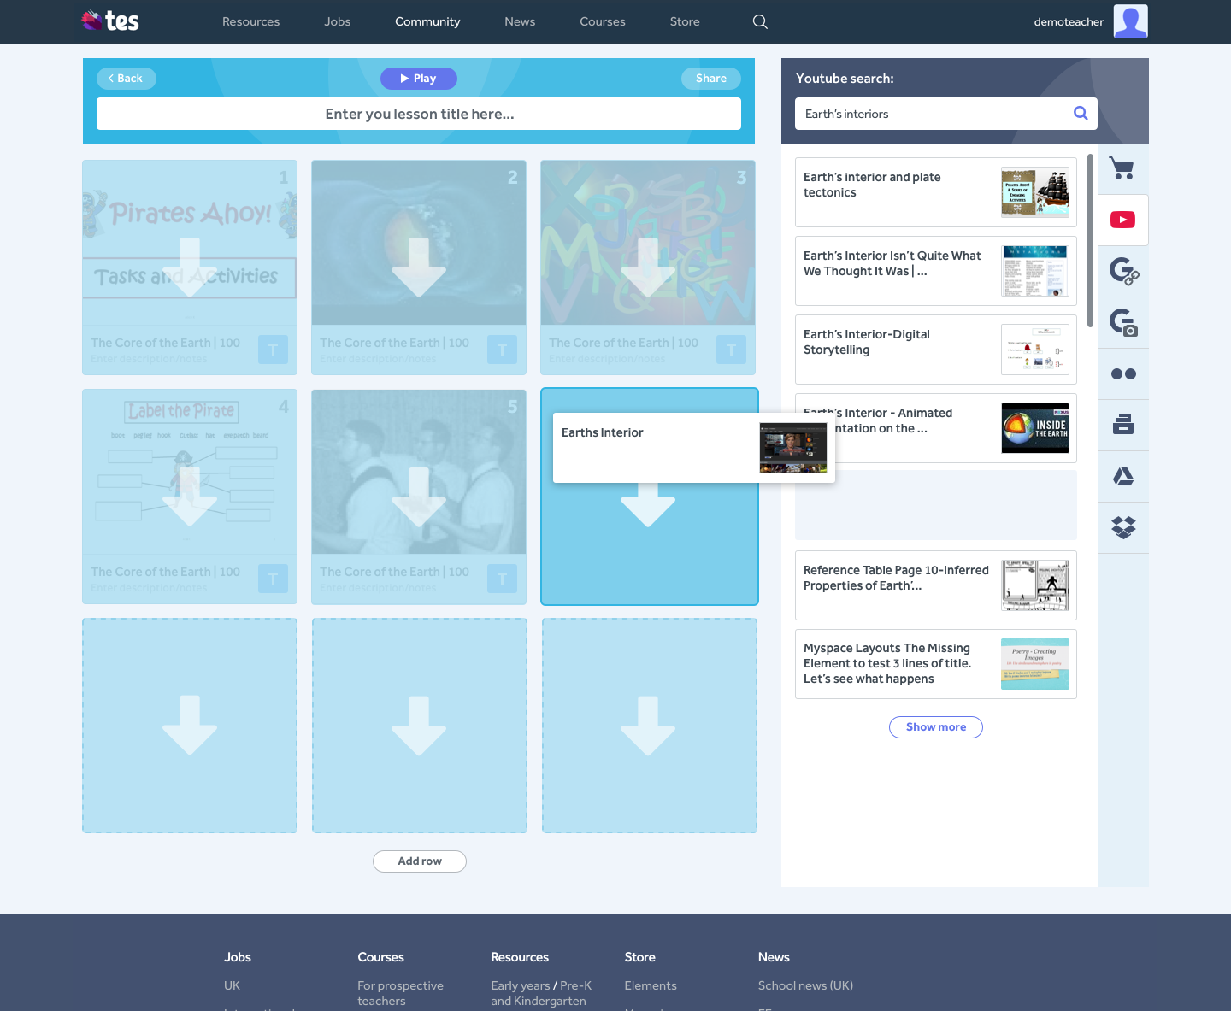This screenshot has height=1011, width=1231.
Task: Open the Store menu
Action: click(685, 21)
